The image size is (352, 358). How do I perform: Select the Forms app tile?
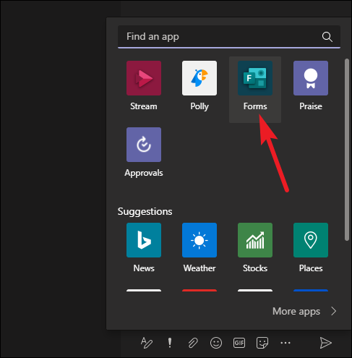[x=255, y=90]
